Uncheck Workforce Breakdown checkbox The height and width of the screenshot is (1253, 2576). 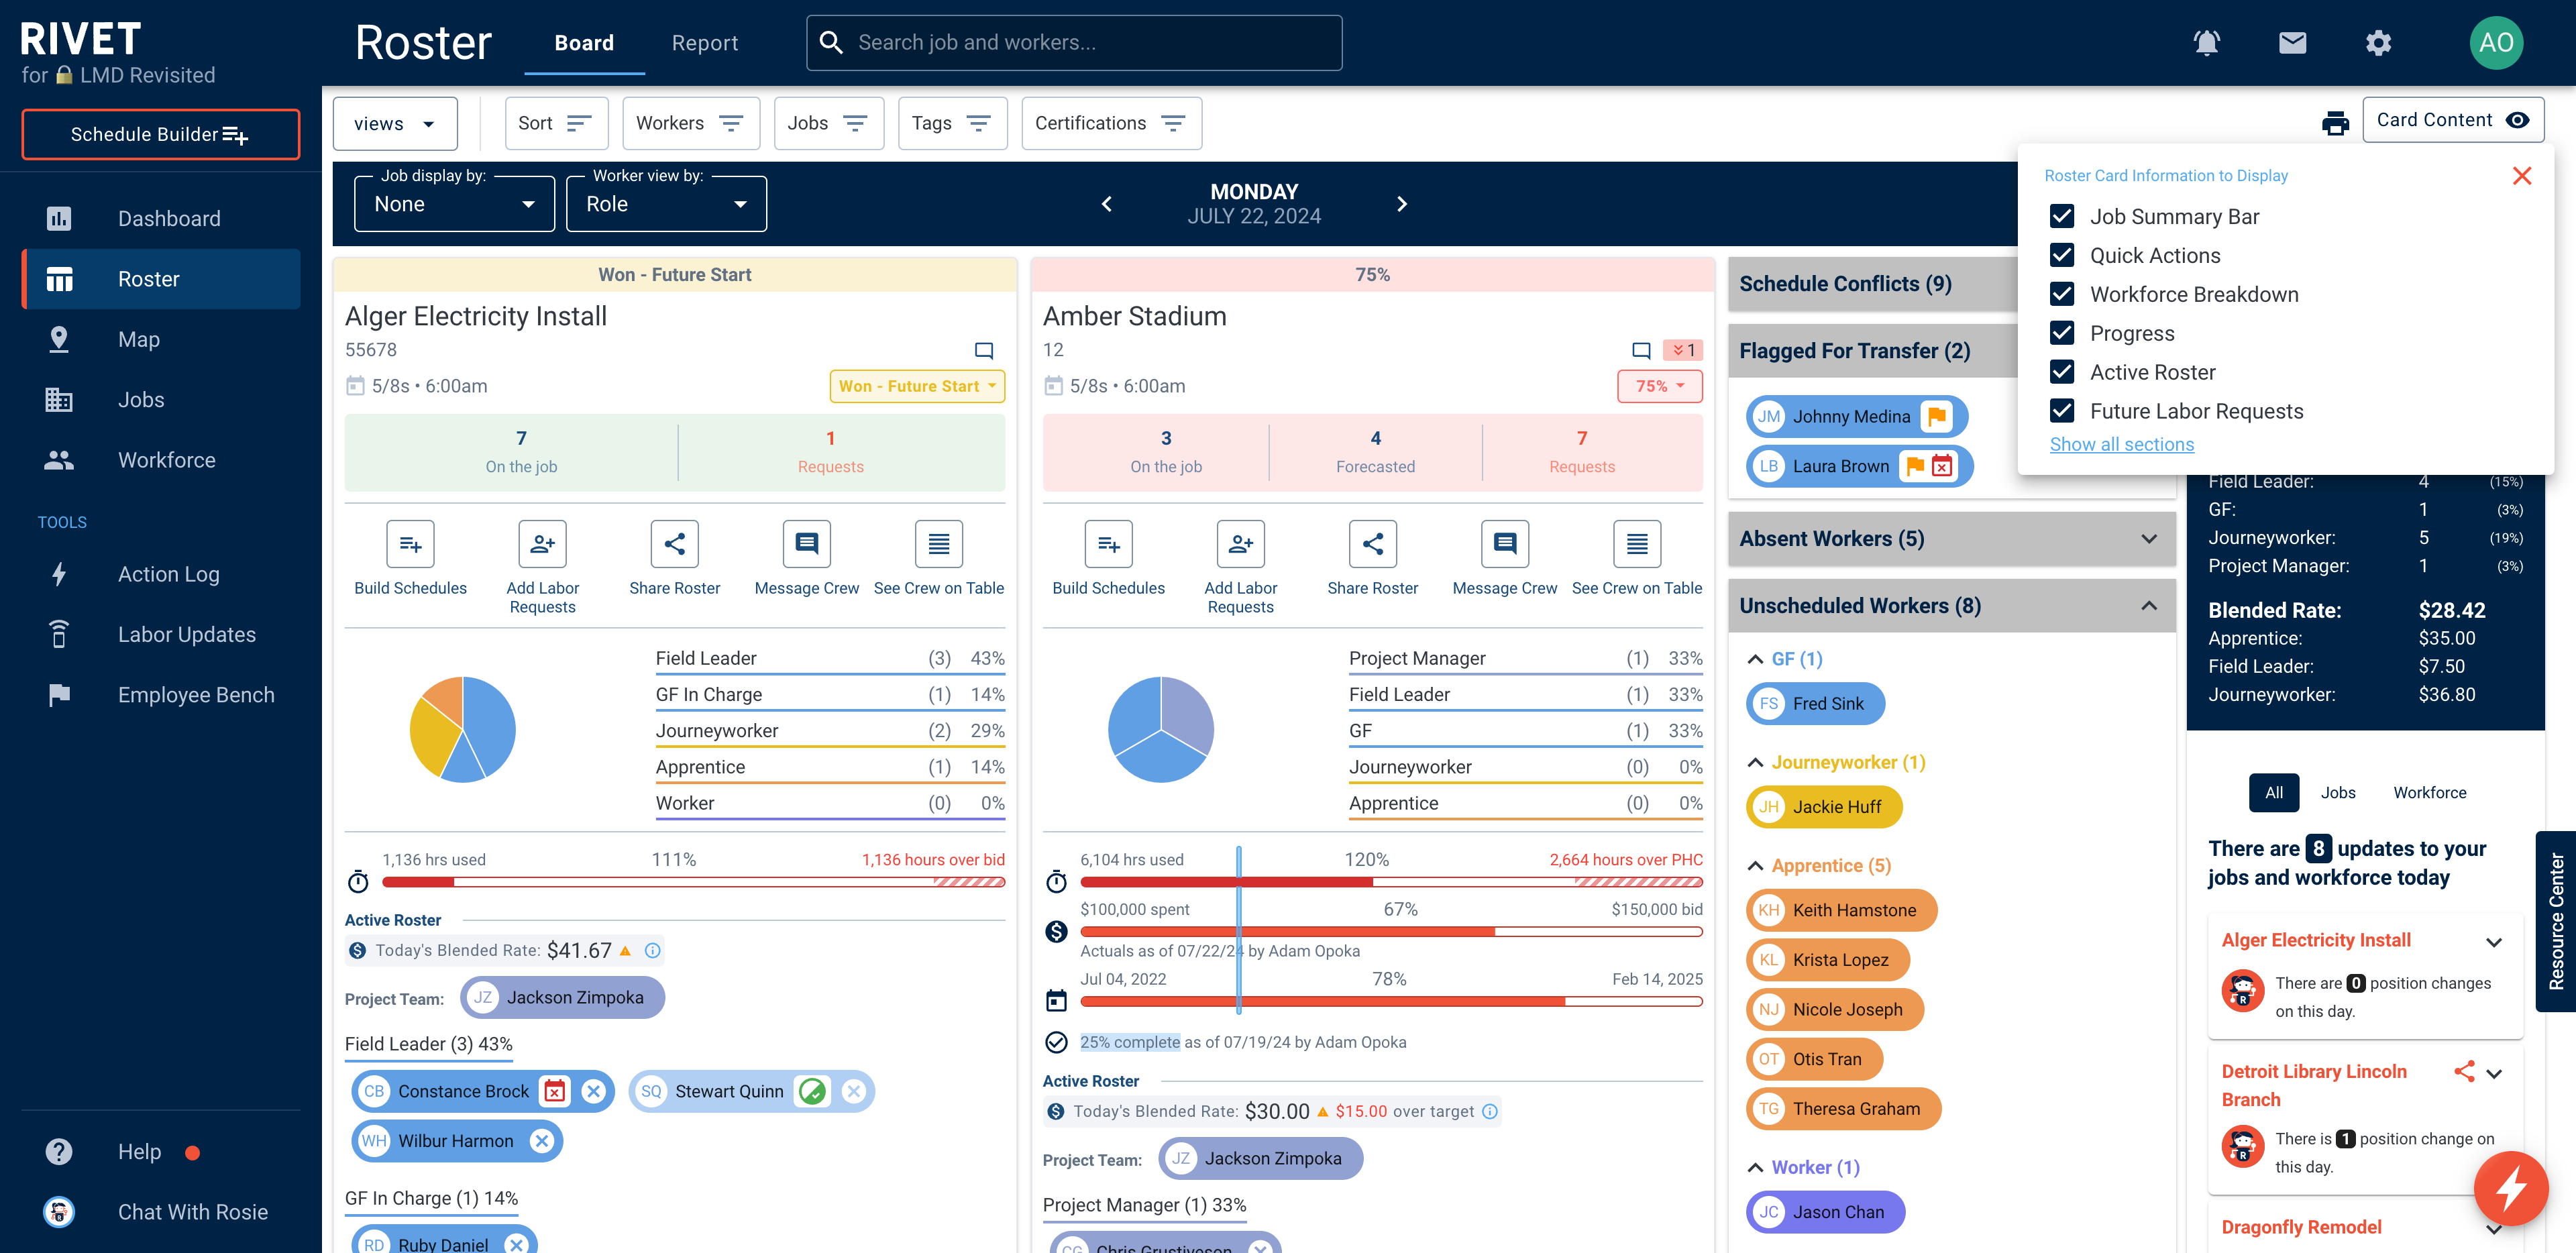click(x=2061, y=294)
